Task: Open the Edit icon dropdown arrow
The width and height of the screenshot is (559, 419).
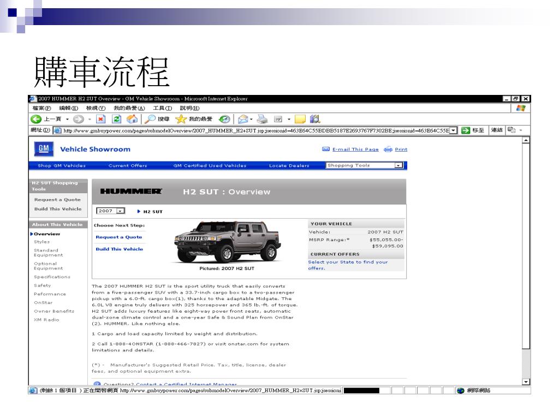Action: click(289, 119)
